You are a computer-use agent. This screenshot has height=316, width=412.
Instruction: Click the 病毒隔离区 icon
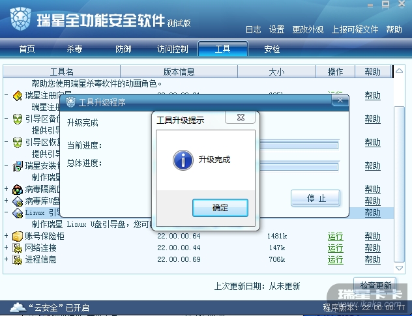pos(18,190)
